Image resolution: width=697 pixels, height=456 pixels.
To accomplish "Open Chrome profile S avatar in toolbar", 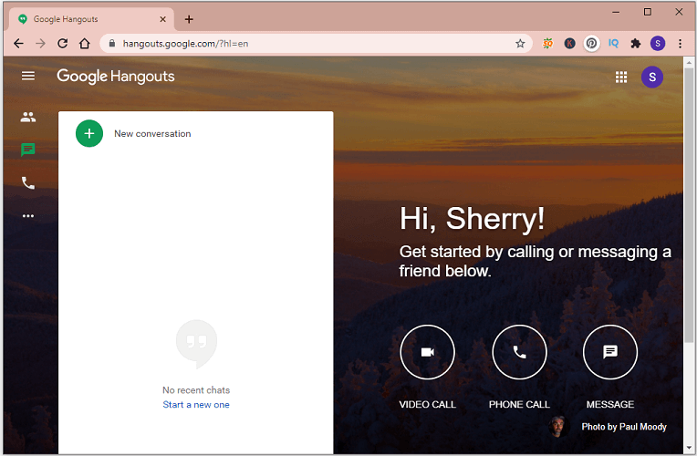I will pos(658,43).
